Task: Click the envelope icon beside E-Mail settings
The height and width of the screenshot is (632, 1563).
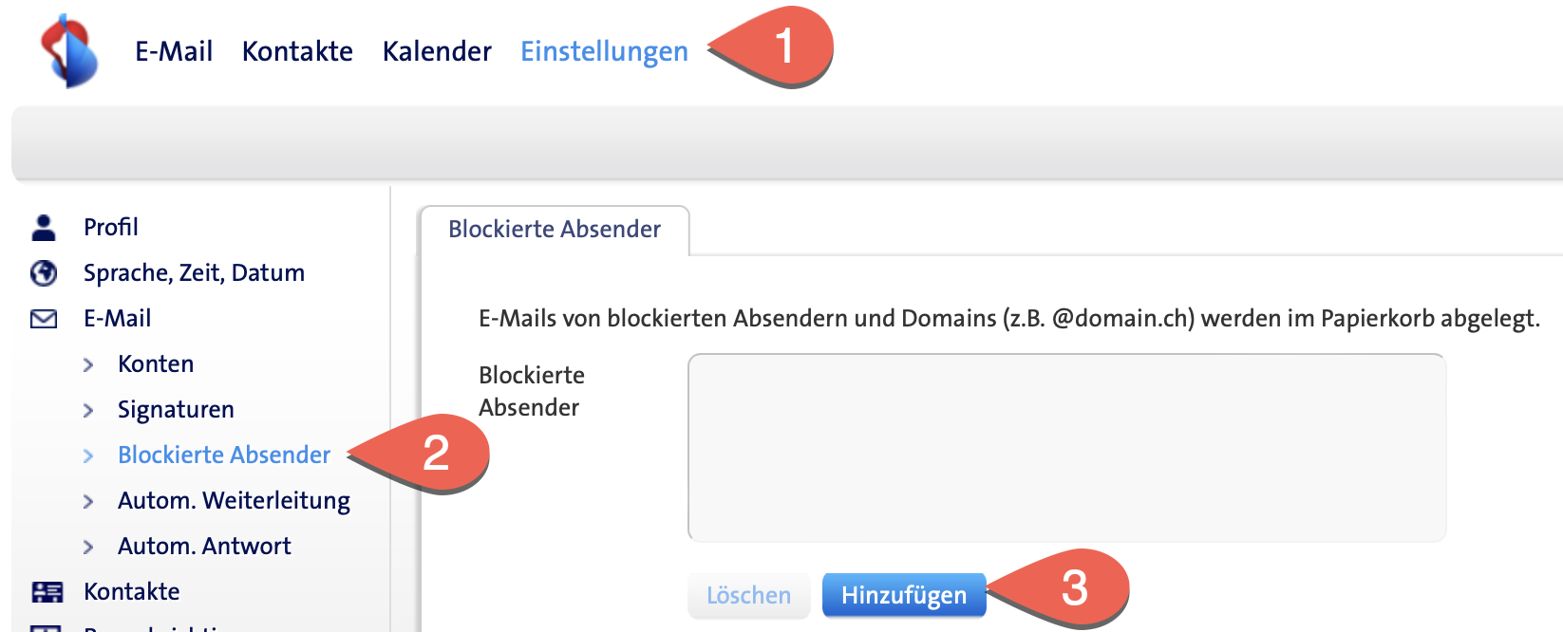Action: pyautogui.click(x=44, y=319)
